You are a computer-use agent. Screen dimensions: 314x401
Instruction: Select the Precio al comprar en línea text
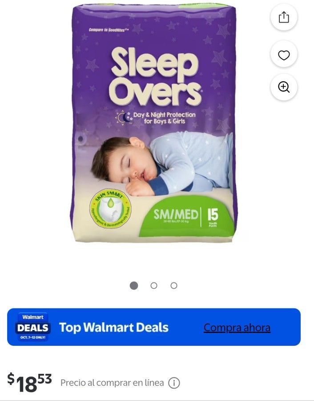pos(112,383)
